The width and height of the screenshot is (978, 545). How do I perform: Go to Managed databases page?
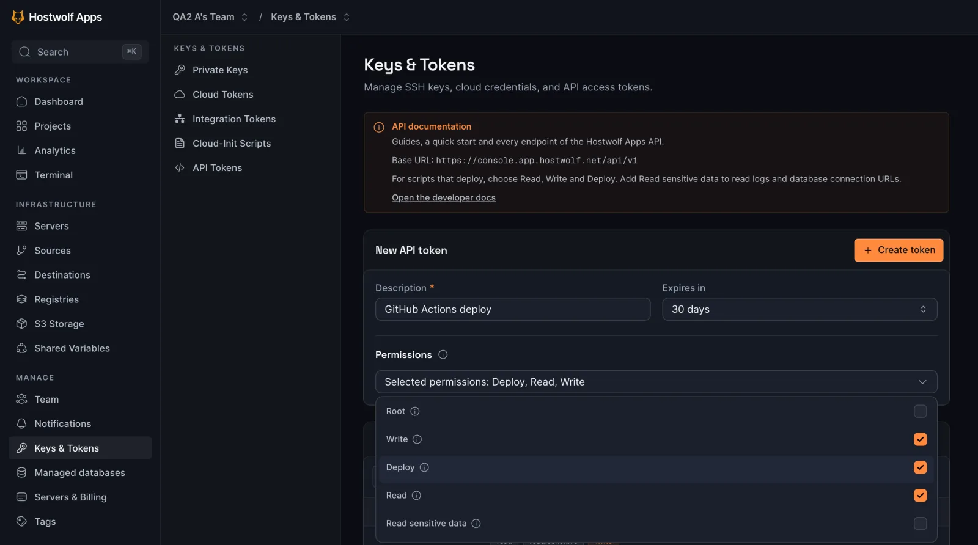[80, 472]
